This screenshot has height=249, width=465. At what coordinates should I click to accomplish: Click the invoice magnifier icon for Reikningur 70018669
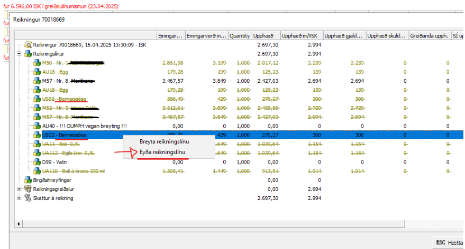coord(28,45)
